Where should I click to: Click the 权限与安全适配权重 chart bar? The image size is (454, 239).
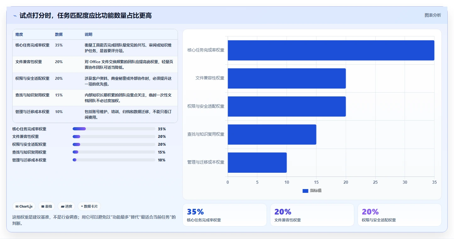click(287, 106)
